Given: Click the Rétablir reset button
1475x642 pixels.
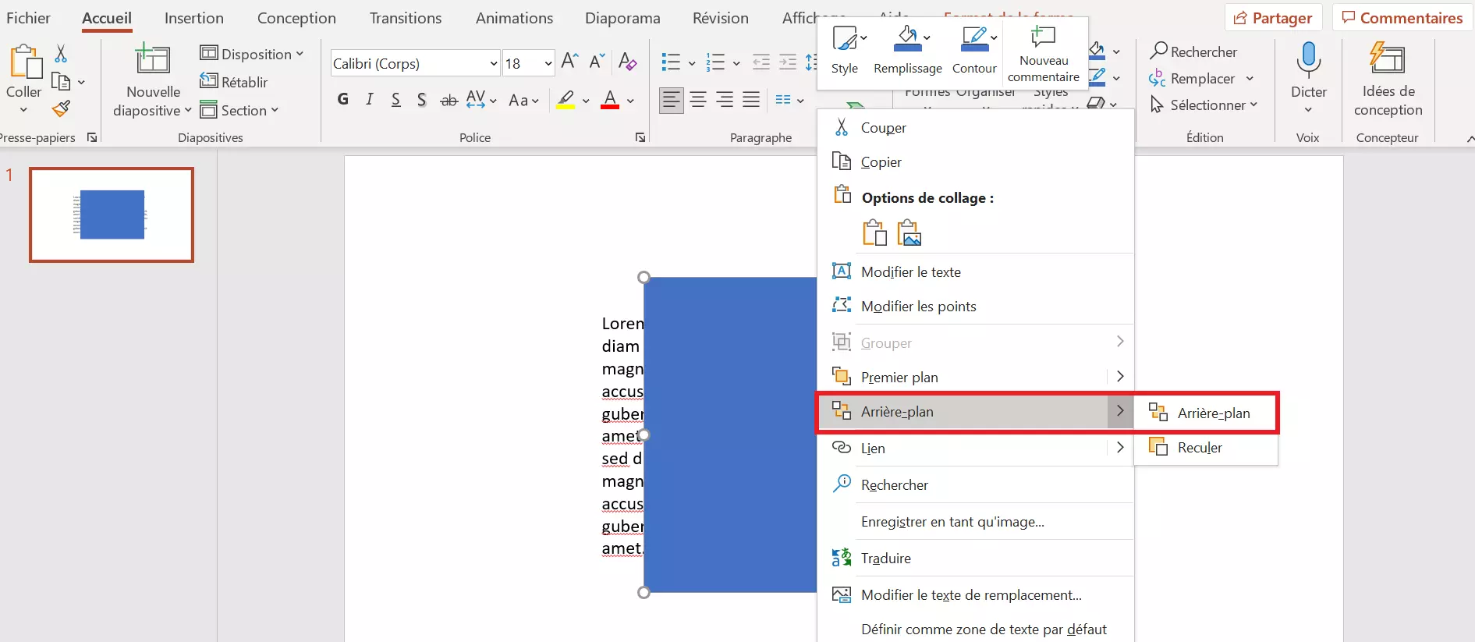Looking at the screenshot, I should [234, 82].
